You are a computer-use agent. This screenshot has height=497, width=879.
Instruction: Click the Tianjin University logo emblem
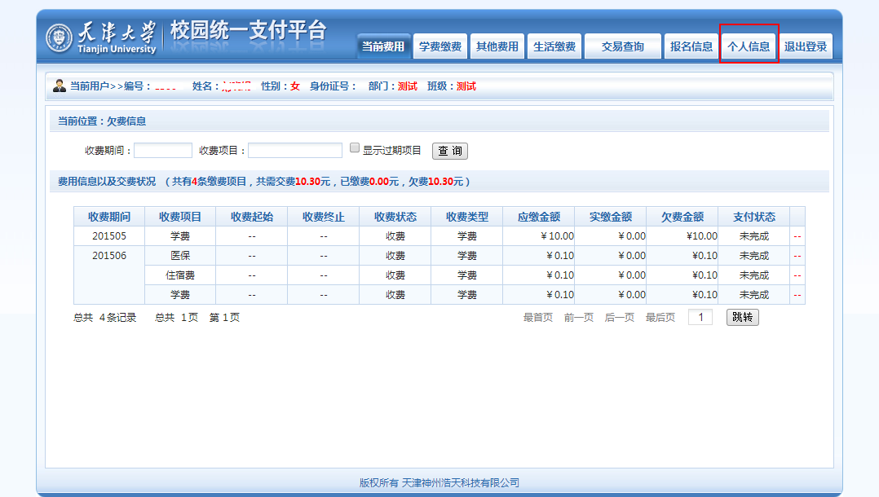60,37
